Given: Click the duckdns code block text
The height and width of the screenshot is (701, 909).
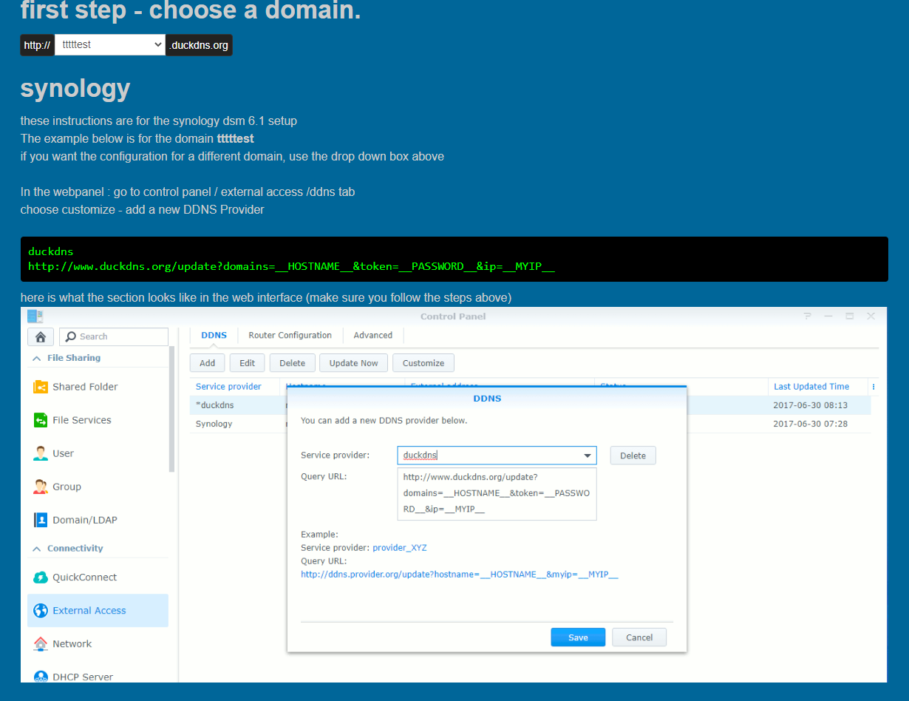Looking at the screenshot, I should tap(50, 251).
